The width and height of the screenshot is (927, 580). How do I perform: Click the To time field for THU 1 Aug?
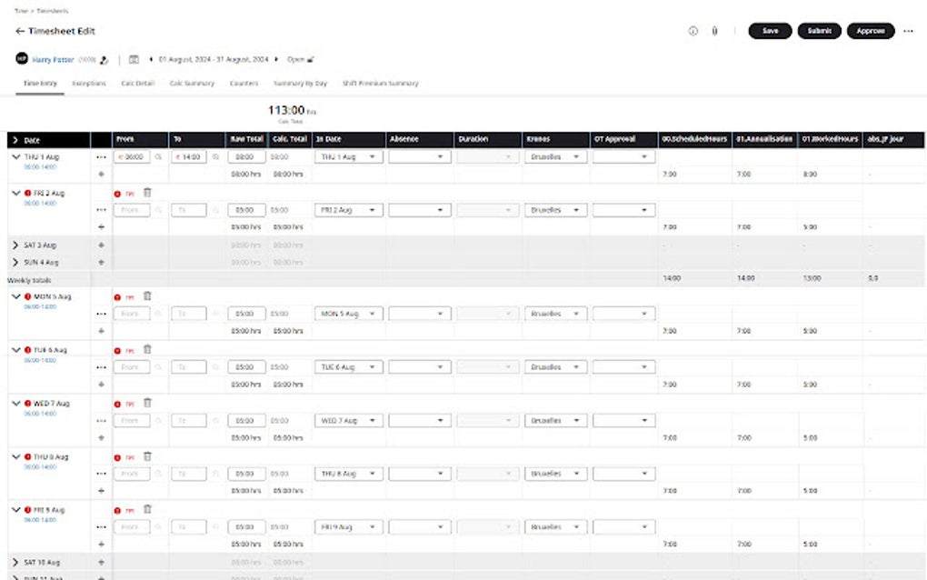pos(189,157)
